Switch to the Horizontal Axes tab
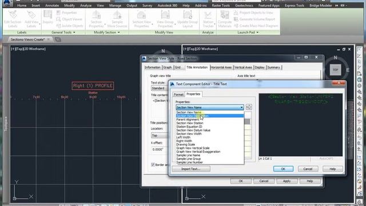366x206 pixels. tap(221, 68)
